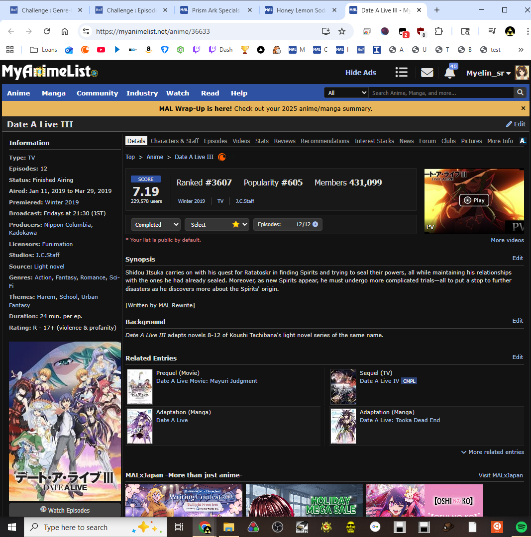Open the apps grid in bookmarks bar

click(10, 50)
